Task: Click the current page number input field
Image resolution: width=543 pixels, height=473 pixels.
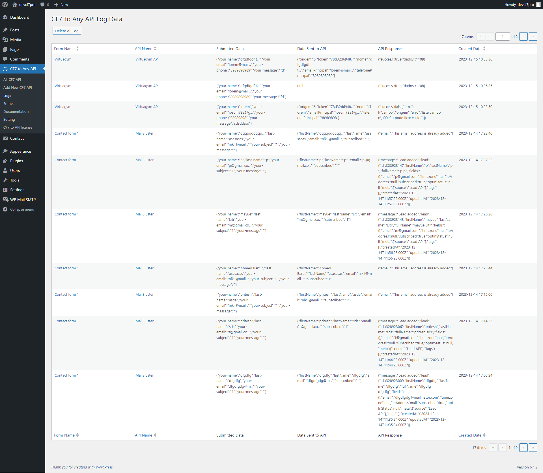Action: pos(503,36)
